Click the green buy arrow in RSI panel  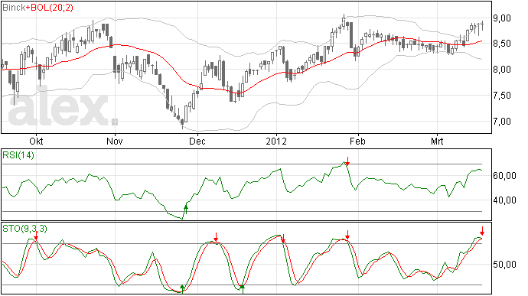(x=185, y=209)
